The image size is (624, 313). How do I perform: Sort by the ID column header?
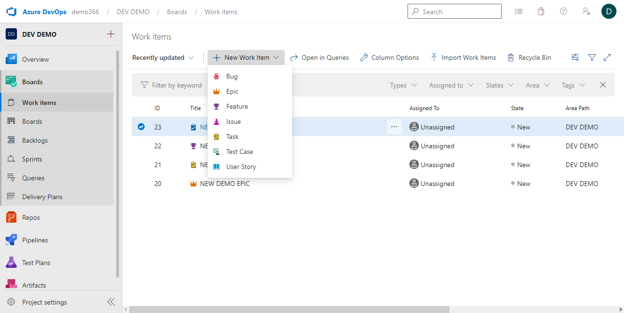[157, 108]
